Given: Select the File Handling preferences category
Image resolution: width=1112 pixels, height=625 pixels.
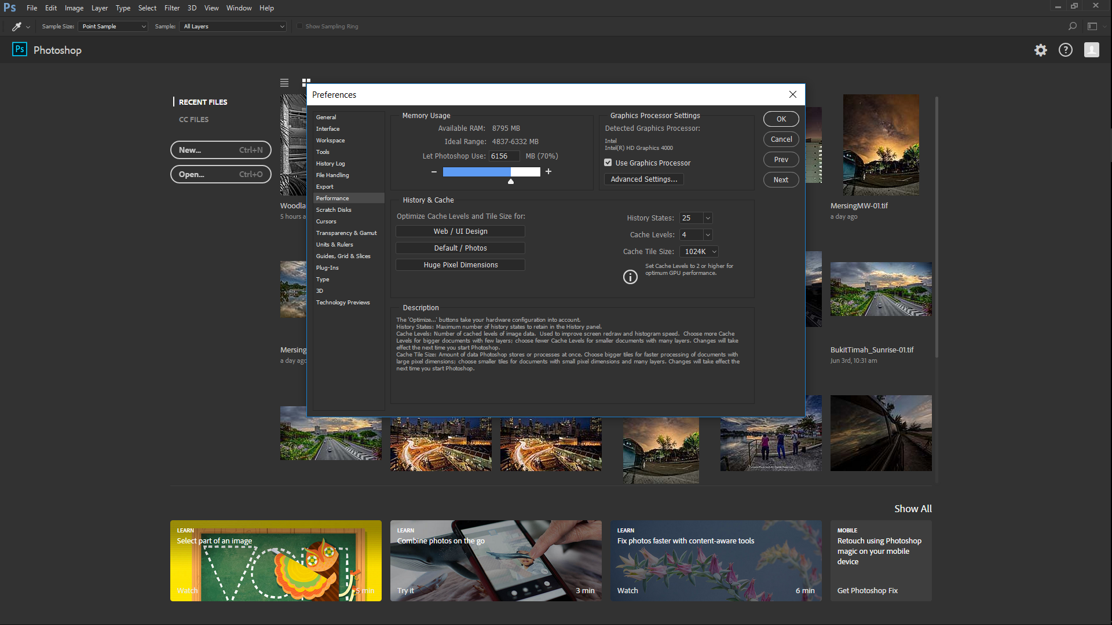Looking at the screenshot, I should 349,175.
